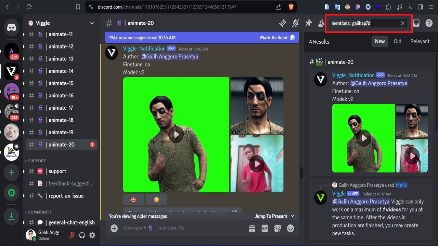Play the green screen video in chat
The width and height of the screenshot is (438, 246).
coord(176,135)
